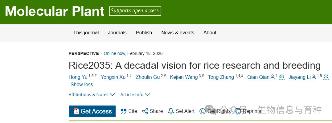Click the Supports open access badge
This screenshot has width=332, height=123.
pyautogui.click(x=135, y=11)
